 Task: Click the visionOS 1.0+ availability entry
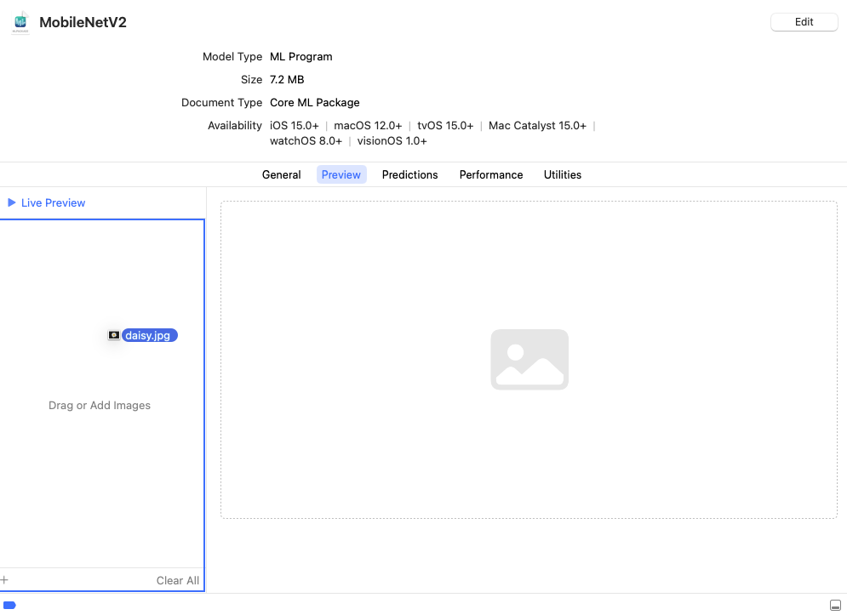[x=392, y=141]
